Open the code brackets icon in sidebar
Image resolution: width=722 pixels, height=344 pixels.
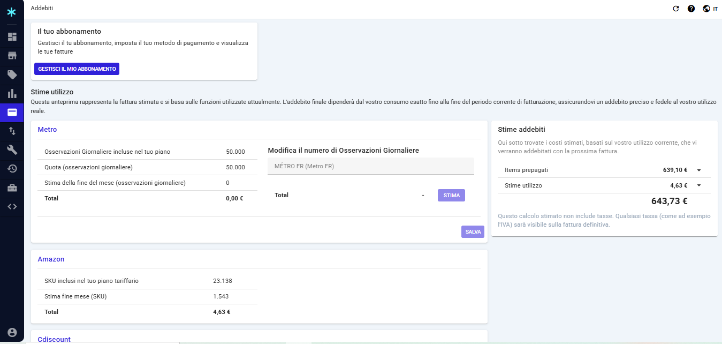[12, 206]
